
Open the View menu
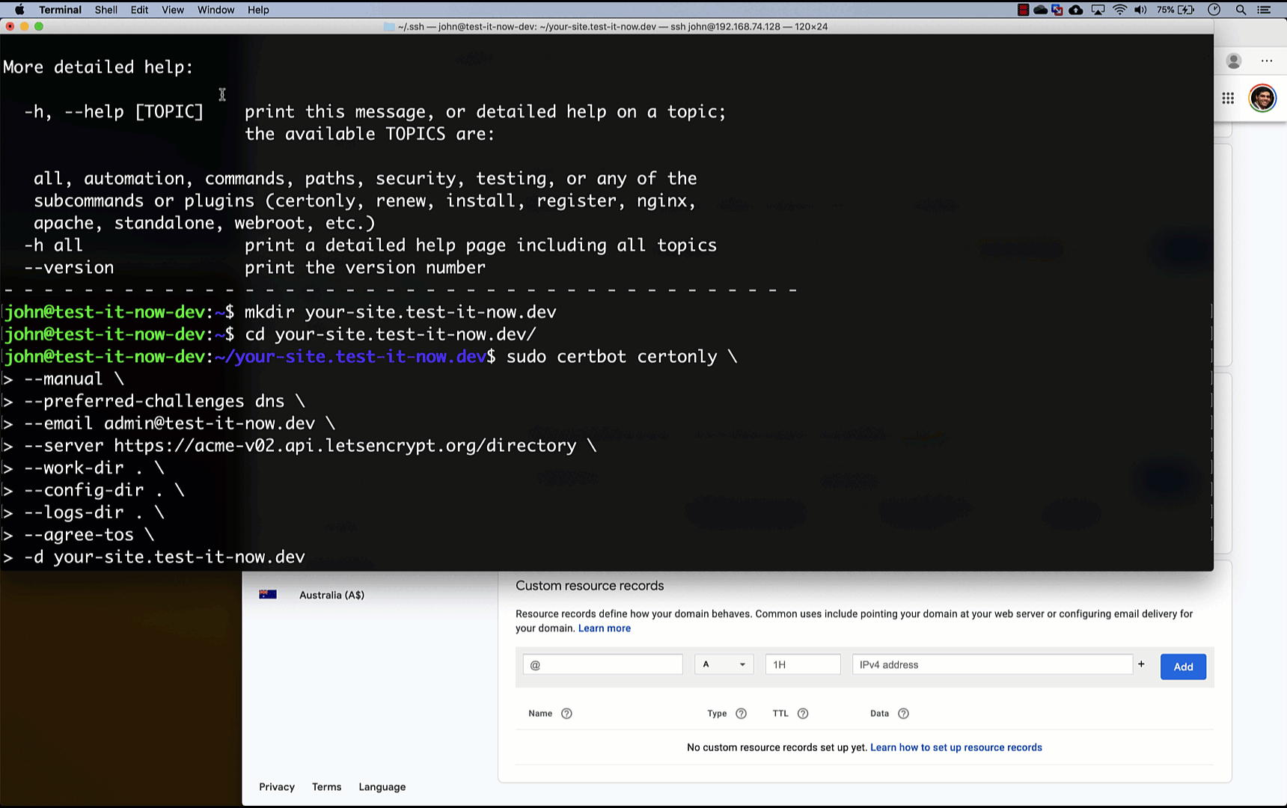(173, 10)
